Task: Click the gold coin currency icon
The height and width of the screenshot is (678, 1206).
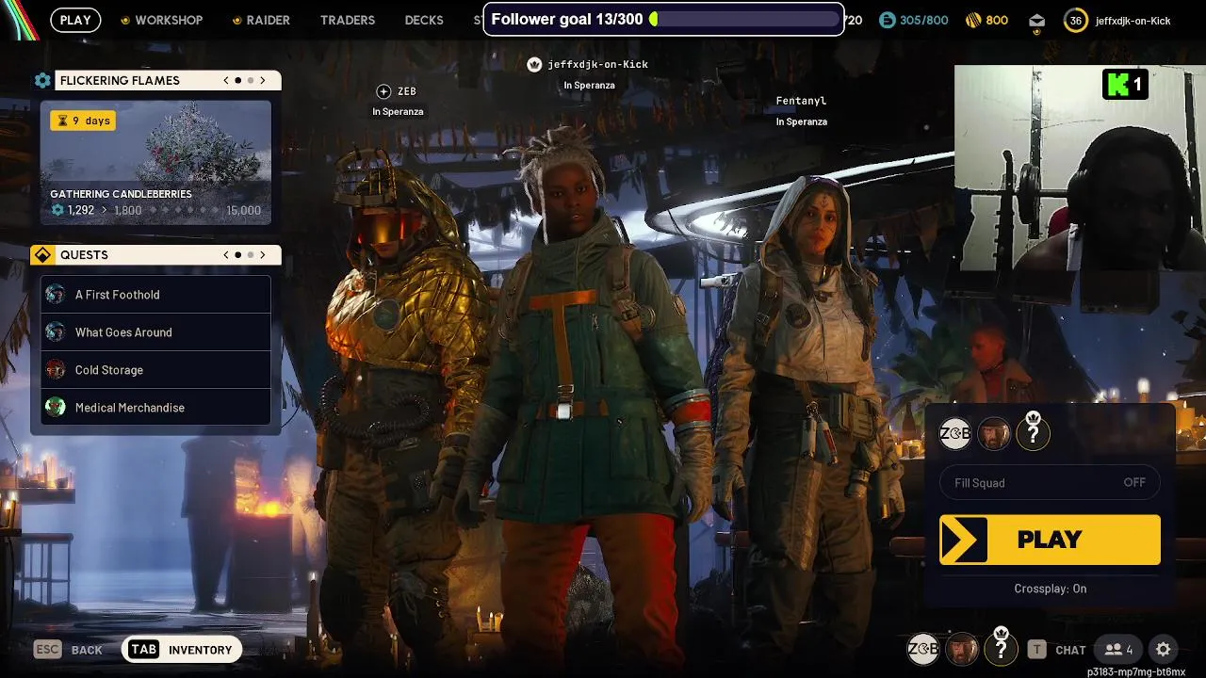Action: point(973,20)
